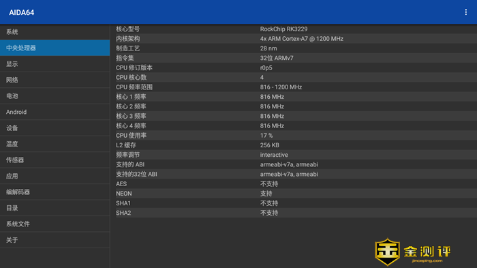Open the 显示 section
Screen dimensions: 477x268
point(55,64)
